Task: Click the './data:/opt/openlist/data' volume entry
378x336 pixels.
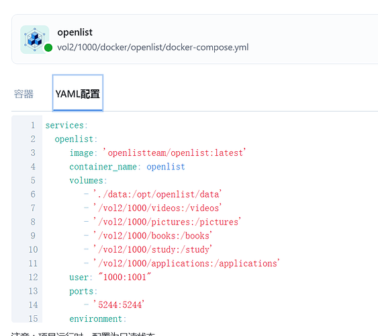Action: [x=157, y=194]
